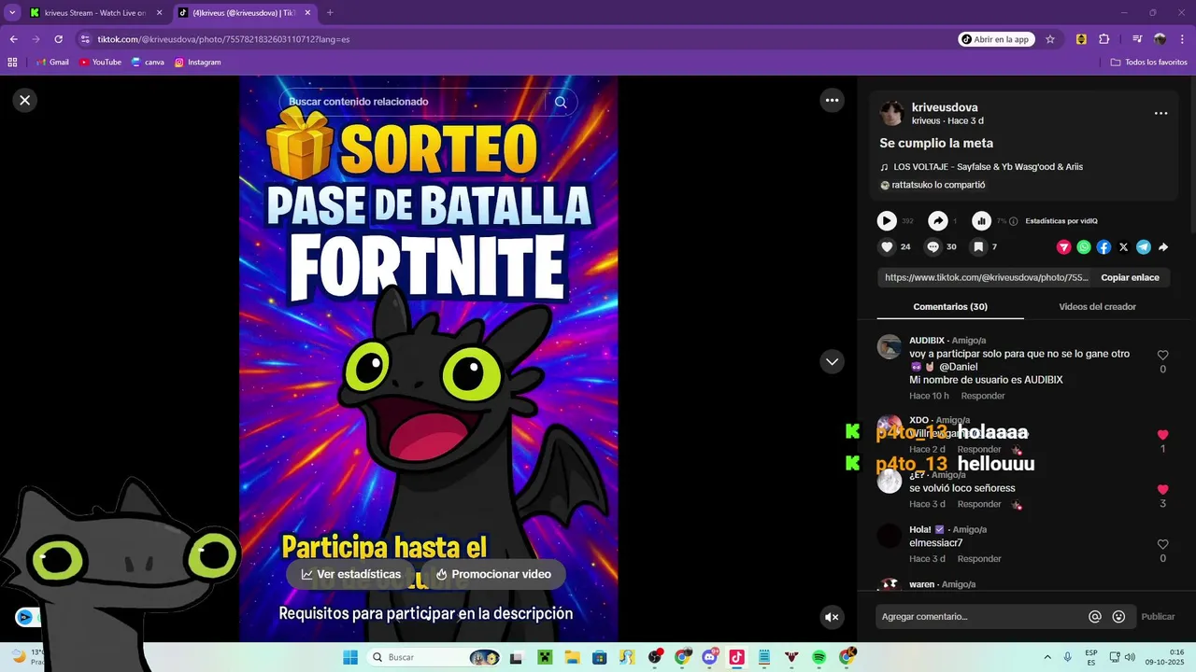The height and width of the screenshot is (672, 1196).
Task: Click the 'Abrir en la app' button
Action: coord(996,39)
